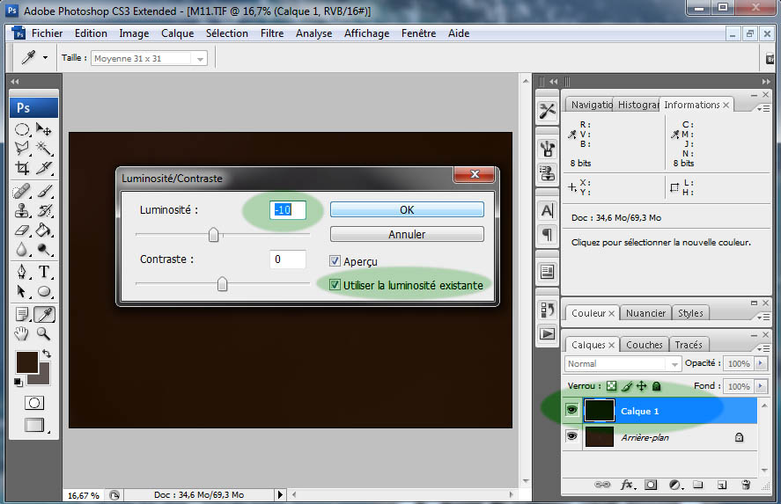Select the Crop tool
This screenshot has height=504, width=781.
(x=22, y=168)
